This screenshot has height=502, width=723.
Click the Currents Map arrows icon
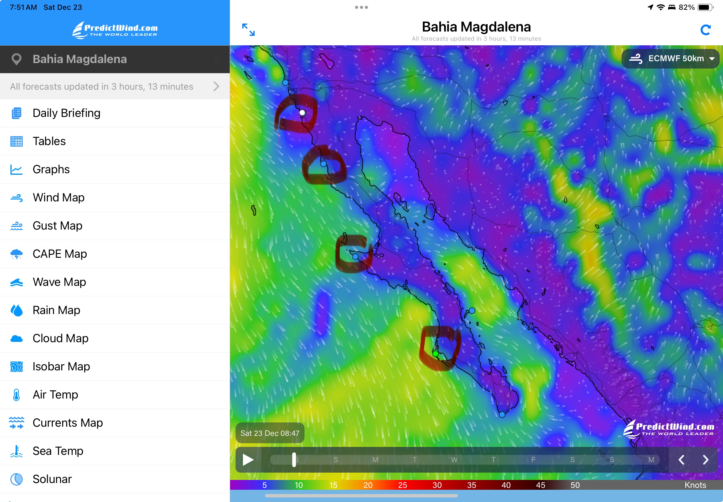tap(16, 423)
